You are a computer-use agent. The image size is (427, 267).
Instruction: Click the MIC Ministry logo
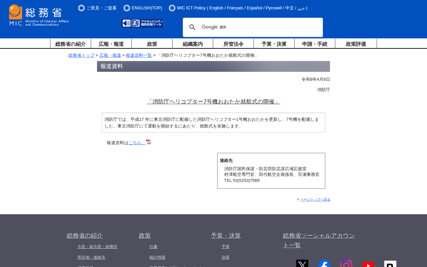[39, 15]
